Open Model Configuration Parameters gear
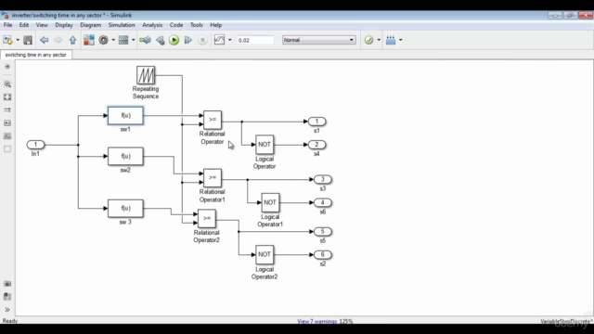 pos(103,40)
